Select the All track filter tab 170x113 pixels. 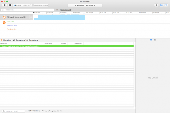57,10
